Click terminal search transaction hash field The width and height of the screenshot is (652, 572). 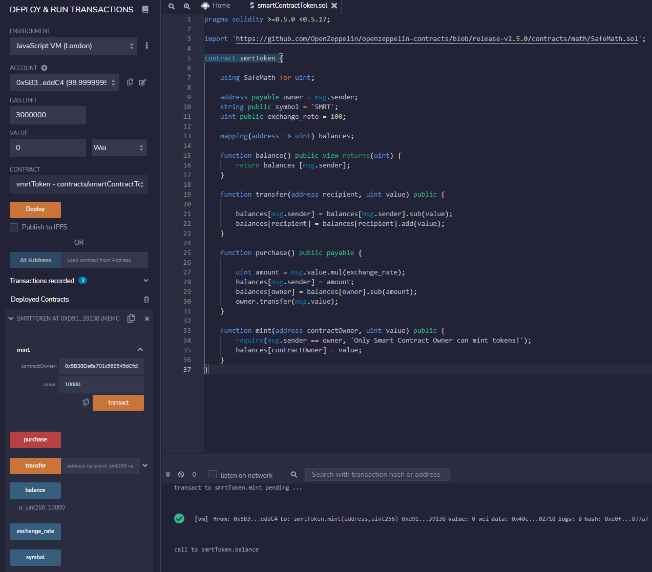coord(377,475)
